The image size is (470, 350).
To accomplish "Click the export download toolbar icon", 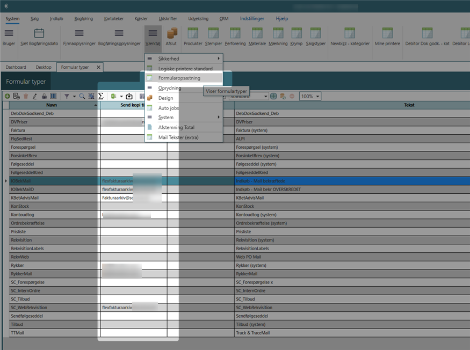I will [x=129, y=96].
